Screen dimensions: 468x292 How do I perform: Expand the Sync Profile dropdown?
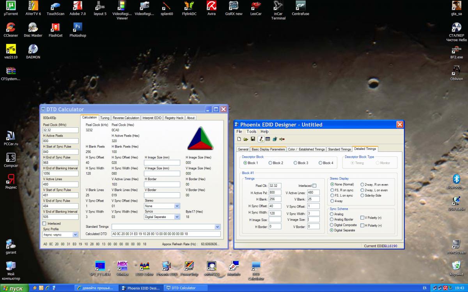[75, 235]
